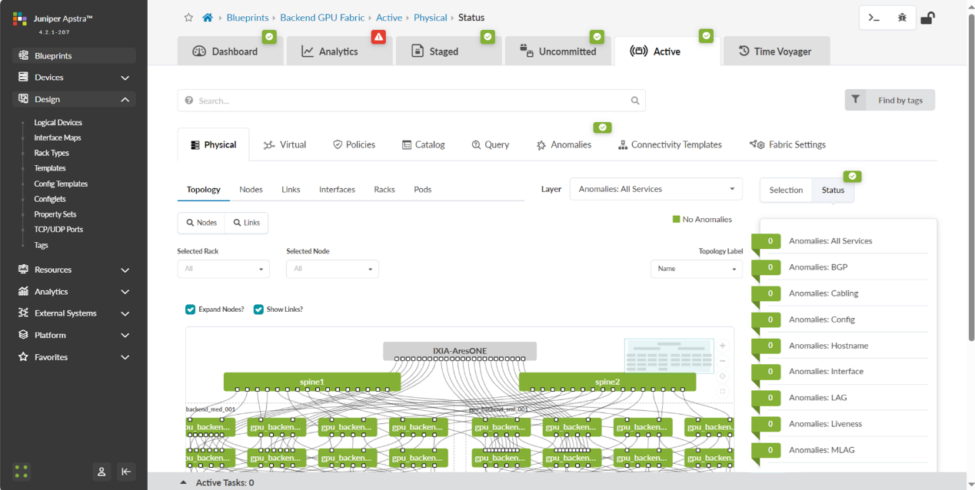The height and width of the screenshot is (490, 975).
Task: Click the user profile icon in sidebar
Action: point(101,472)
